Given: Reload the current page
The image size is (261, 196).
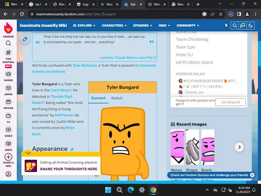Looking at the screenshot, I should click(22, 14).
